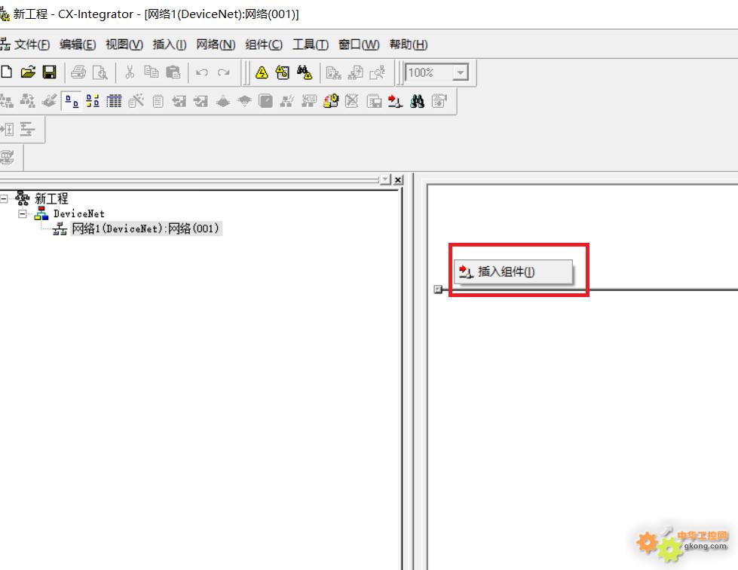This screenshot has width=738, height=570.
Task: Choose 插入组件(I) from the context menu
Action: coord(513,271)
